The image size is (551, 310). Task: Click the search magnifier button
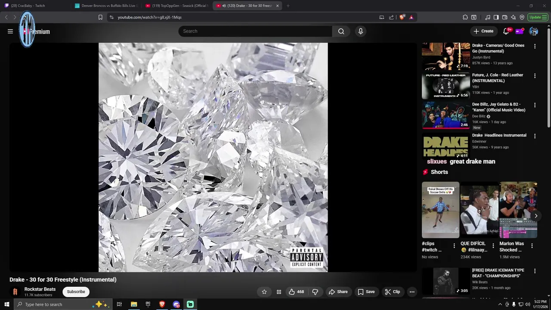tap(341, 31)
